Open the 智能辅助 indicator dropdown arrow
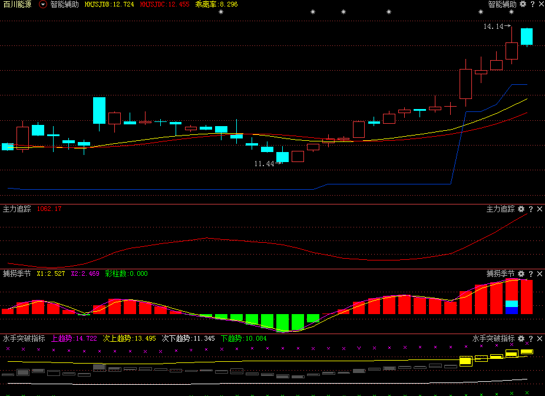This screenshot has width=545, height=396. click(43, 5)
